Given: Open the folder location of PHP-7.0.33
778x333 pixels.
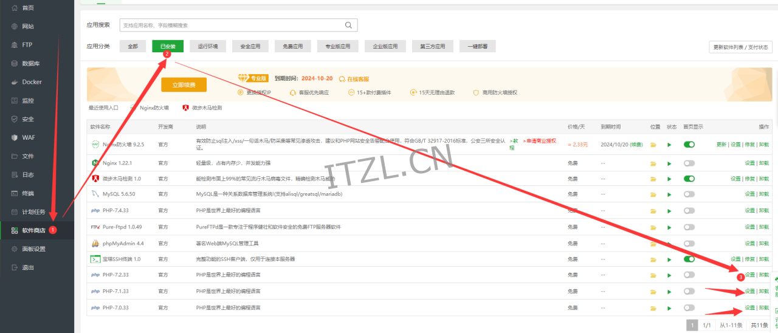Looking at the screenshot, I should point(653,307).
